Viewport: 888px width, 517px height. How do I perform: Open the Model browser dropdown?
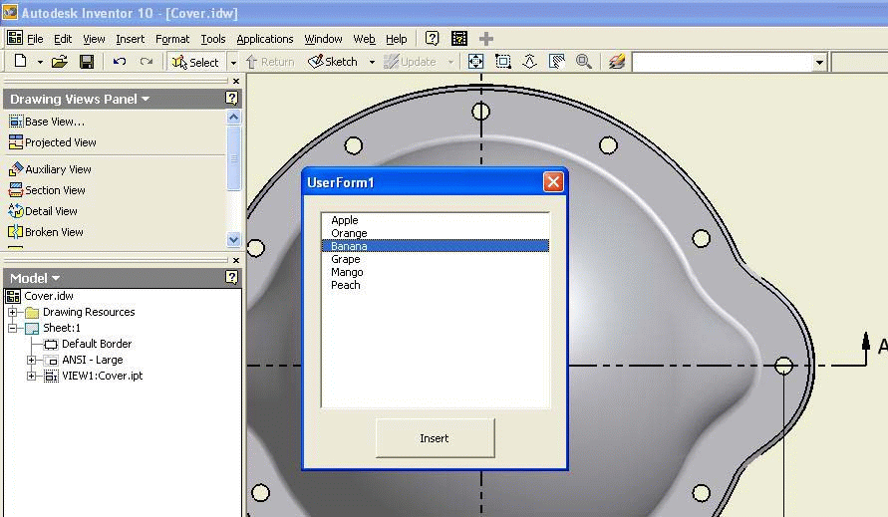(x=56, y=279)
